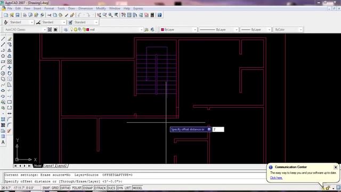Image resolution: width=341 pixels, height=192 pixels.
Task: Click the Plot print icon
Action: pyautogui.click(x=25, y=15)
